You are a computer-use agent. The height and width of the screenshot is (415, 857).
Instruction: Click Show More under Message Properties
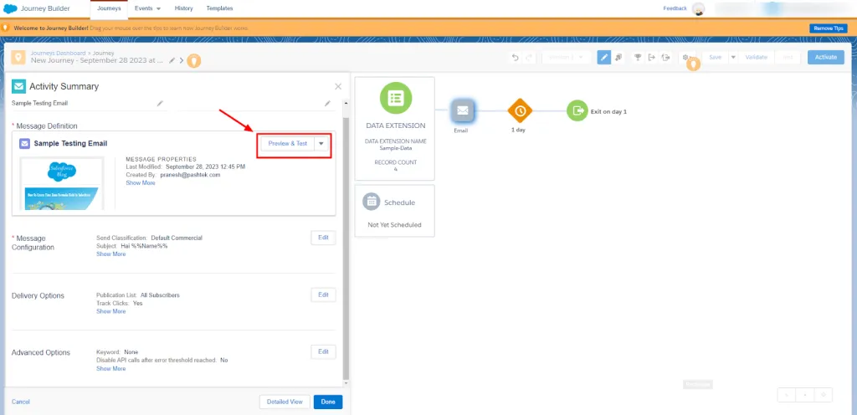pos(141,183)
